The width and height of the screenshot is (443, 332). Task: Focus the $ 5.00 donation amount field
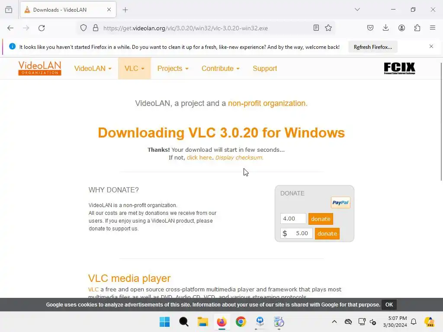[296, 233]
